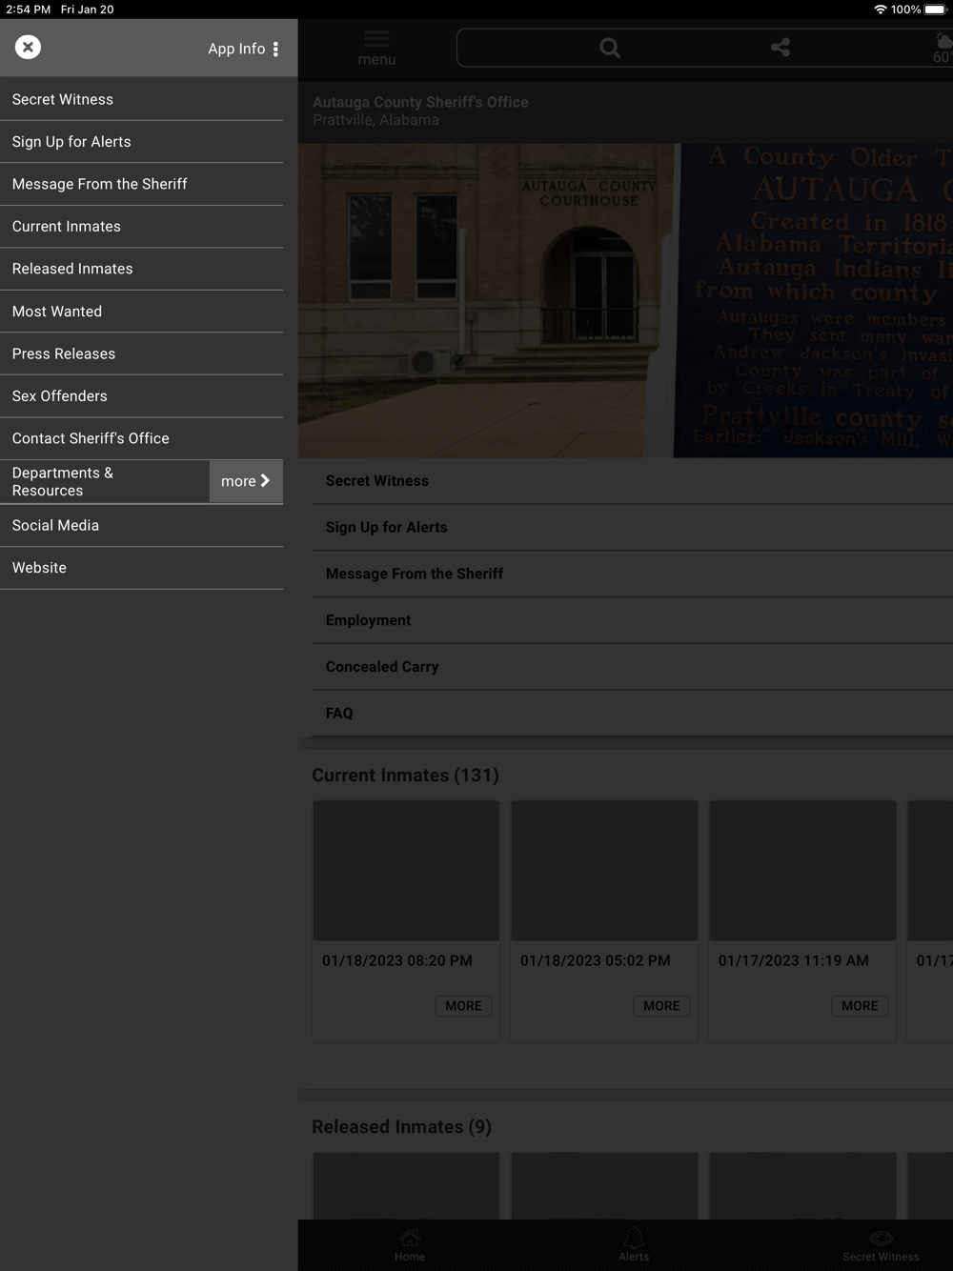Open Released Inmates menu item

pos(141,269)
